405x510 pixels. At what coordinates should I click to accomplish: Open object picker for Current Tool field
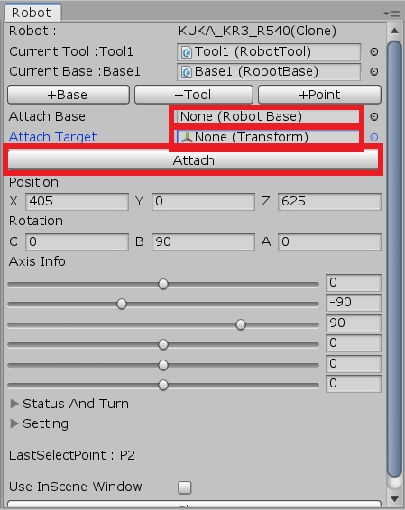tap(374, 51)
